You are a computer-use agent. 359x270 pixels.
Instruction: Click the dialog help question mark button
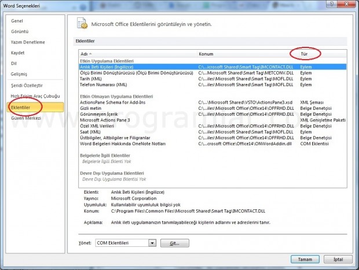click(332, 3)
